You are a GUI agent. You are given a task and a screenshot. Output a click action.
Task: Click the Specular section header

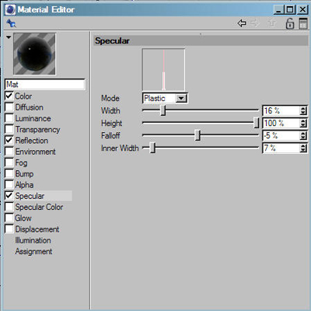click(x=201, y=41)
